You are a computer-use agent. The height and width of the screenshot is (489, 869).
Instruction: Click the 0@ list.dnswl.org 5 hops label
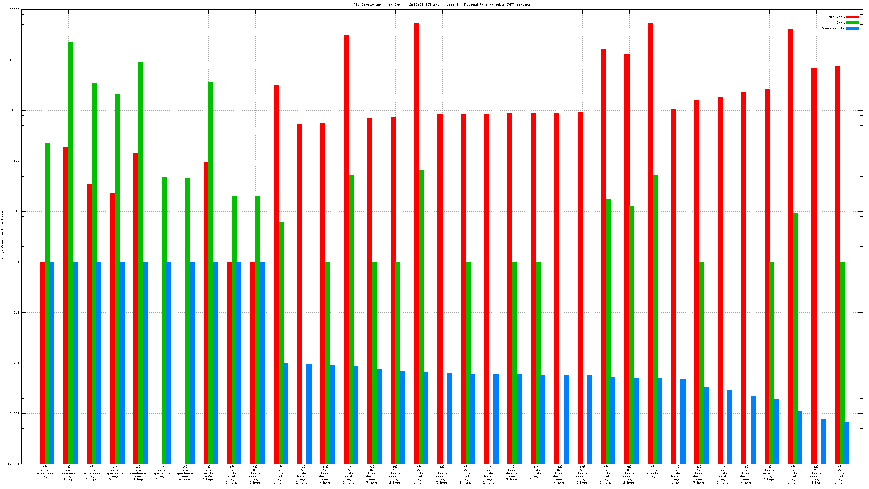coord(535,473)
